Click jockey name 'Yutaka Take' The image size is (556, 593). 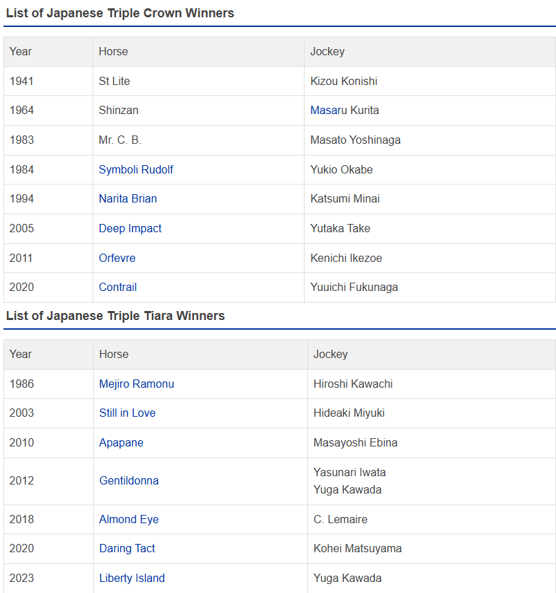tap(341, 229)
